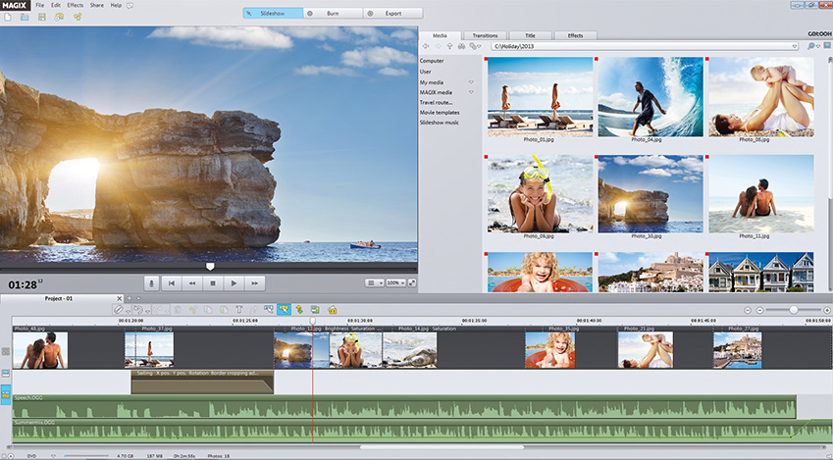
Task: Select the Computer entry in media browser
Action: (432, 61)
